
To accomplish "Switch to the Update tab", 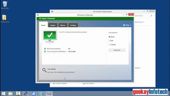I will click(x=53, y=25).
